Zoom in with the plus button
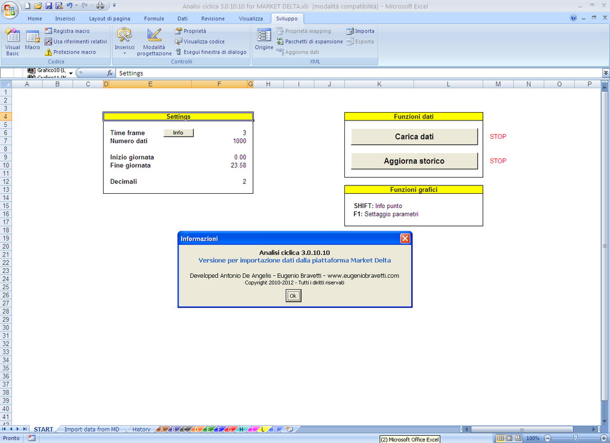Screen dimensions: 610x443 tap(604, 438)
